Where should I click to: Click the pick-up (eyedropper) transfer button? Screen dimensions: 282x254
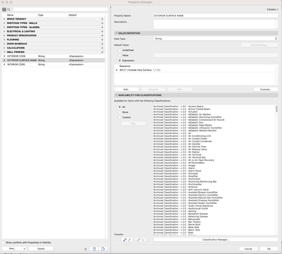click(x=127, y=240)
